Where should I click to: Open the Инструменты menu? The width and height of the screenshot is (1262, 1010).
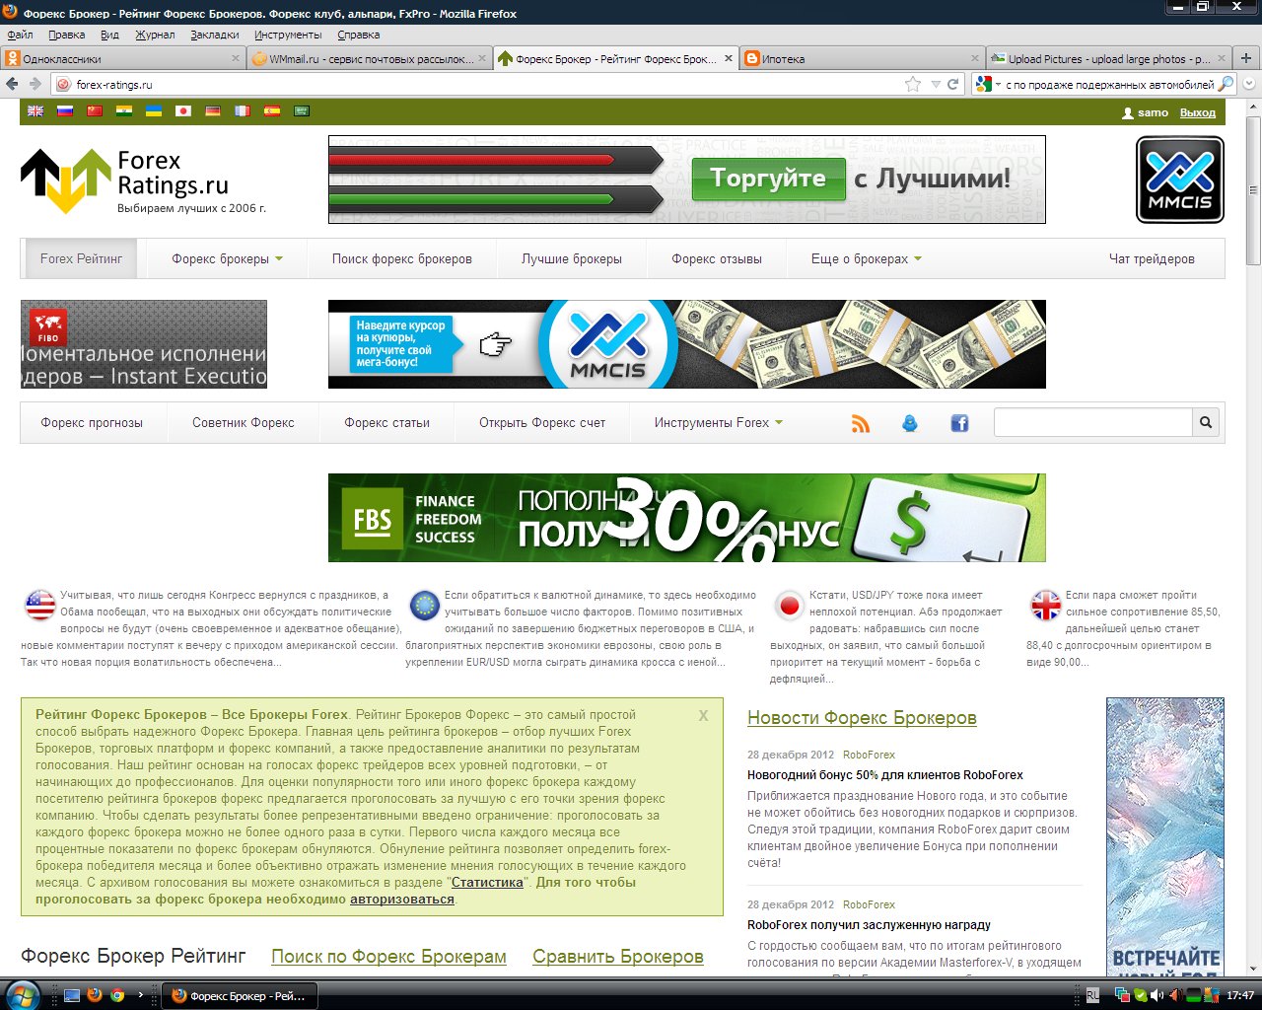288,35
